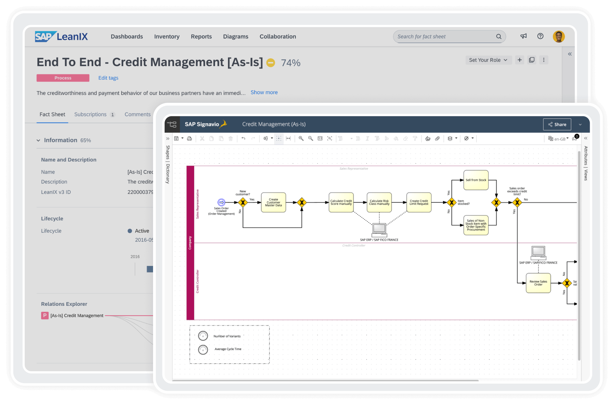Open the attachment paperclip tool
Screen dimensions: 614x405
coord(438,138)
